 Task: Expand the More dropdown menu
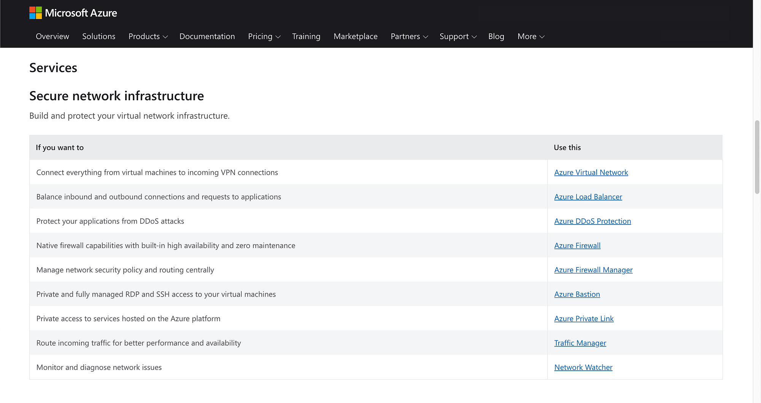(x=531, y=36)
